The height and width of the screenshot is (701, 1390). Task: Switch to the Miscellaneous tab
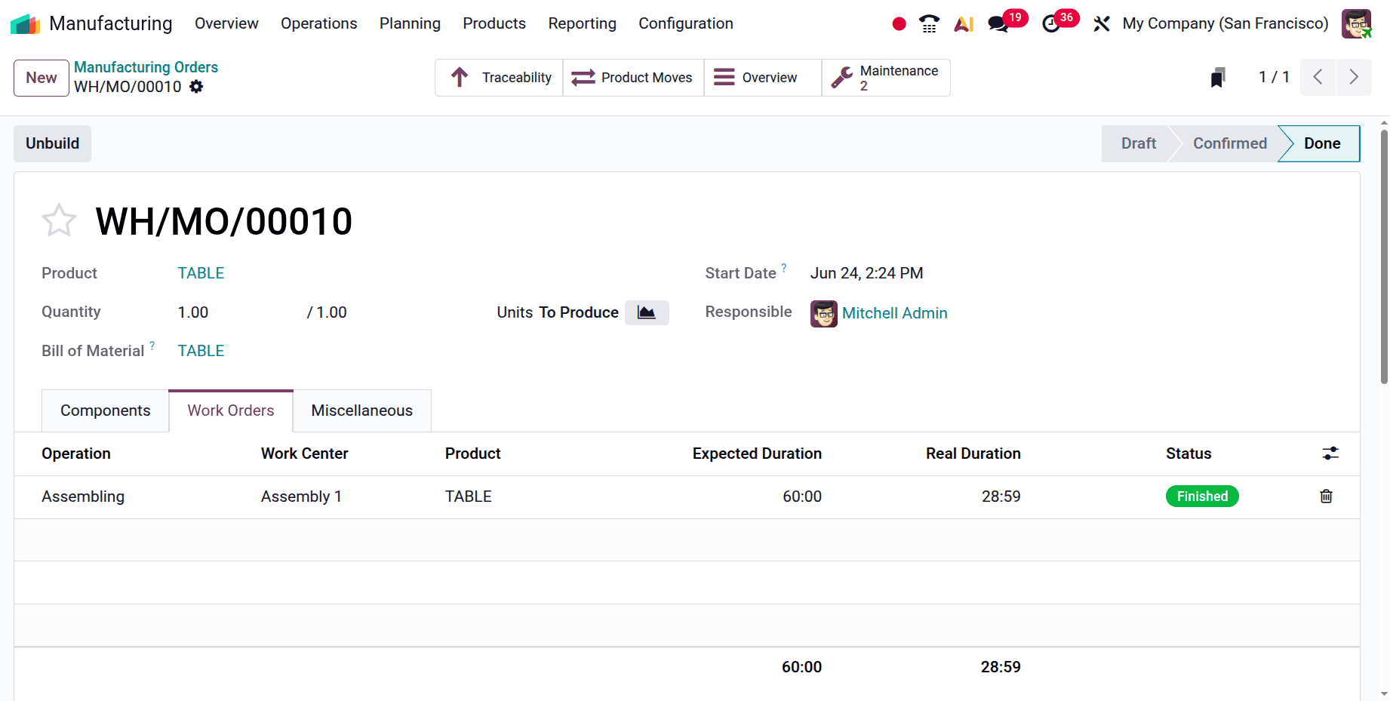(362, 410)
